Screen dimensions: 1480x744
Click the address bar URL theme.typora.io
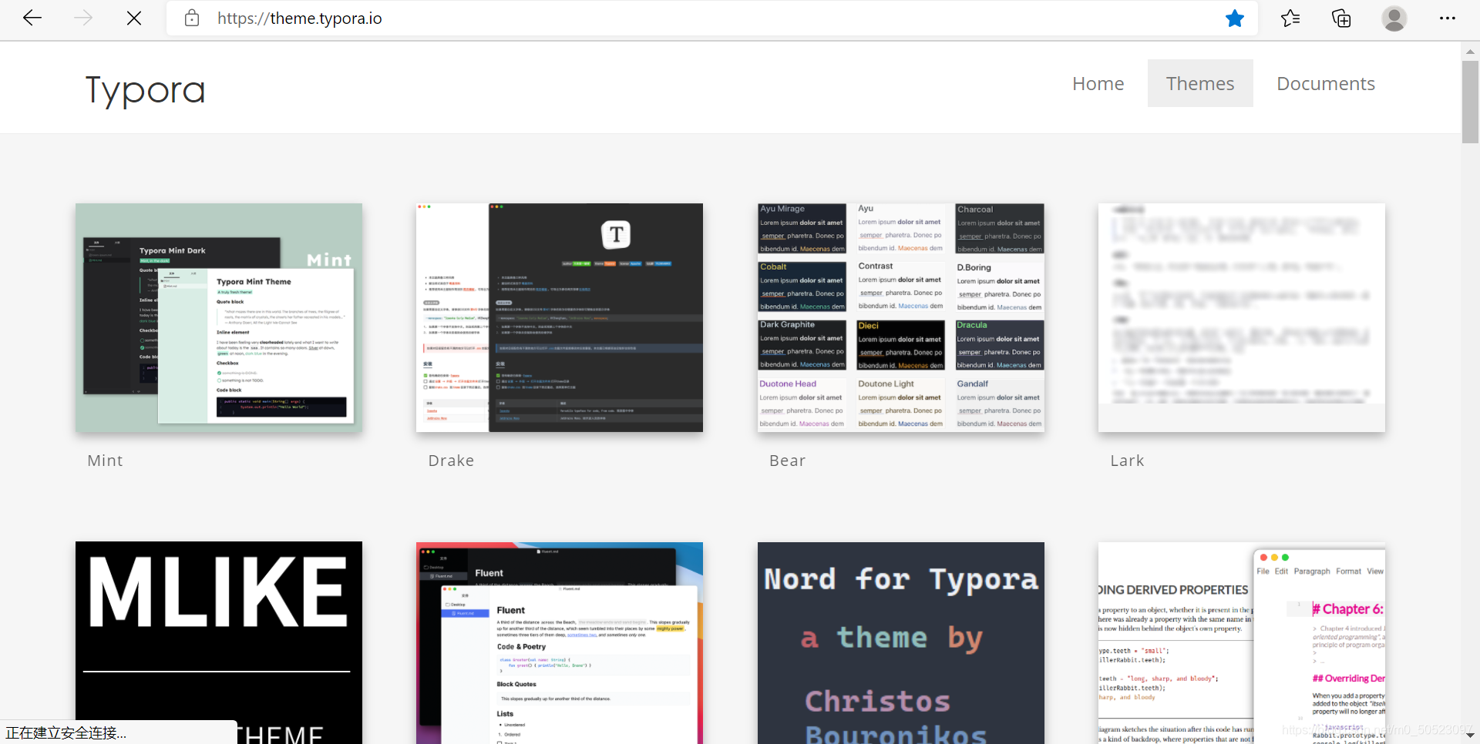coord(300,18)
